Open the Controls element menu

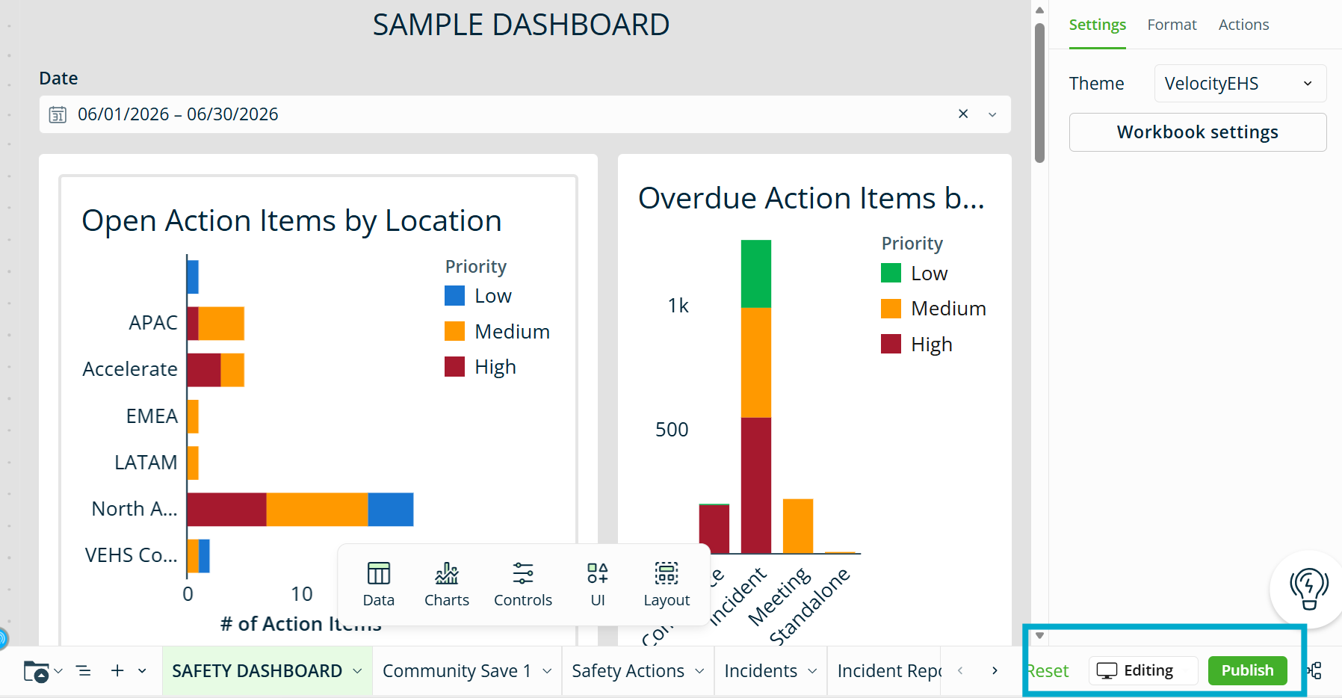coord(523,584)
